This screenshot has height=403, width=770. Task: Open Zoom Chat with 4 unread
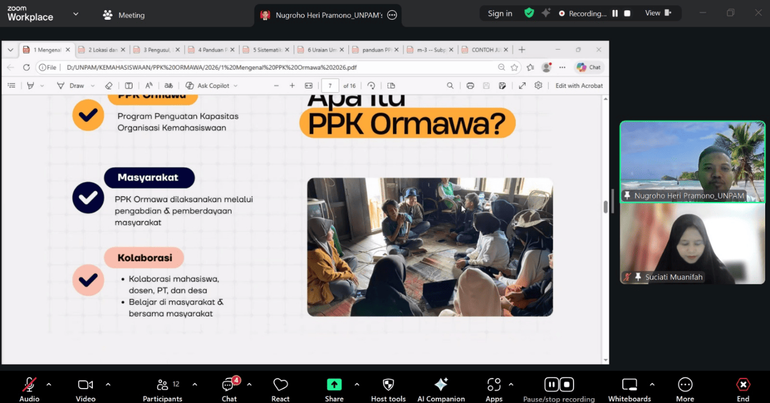[x=229, y=389]
